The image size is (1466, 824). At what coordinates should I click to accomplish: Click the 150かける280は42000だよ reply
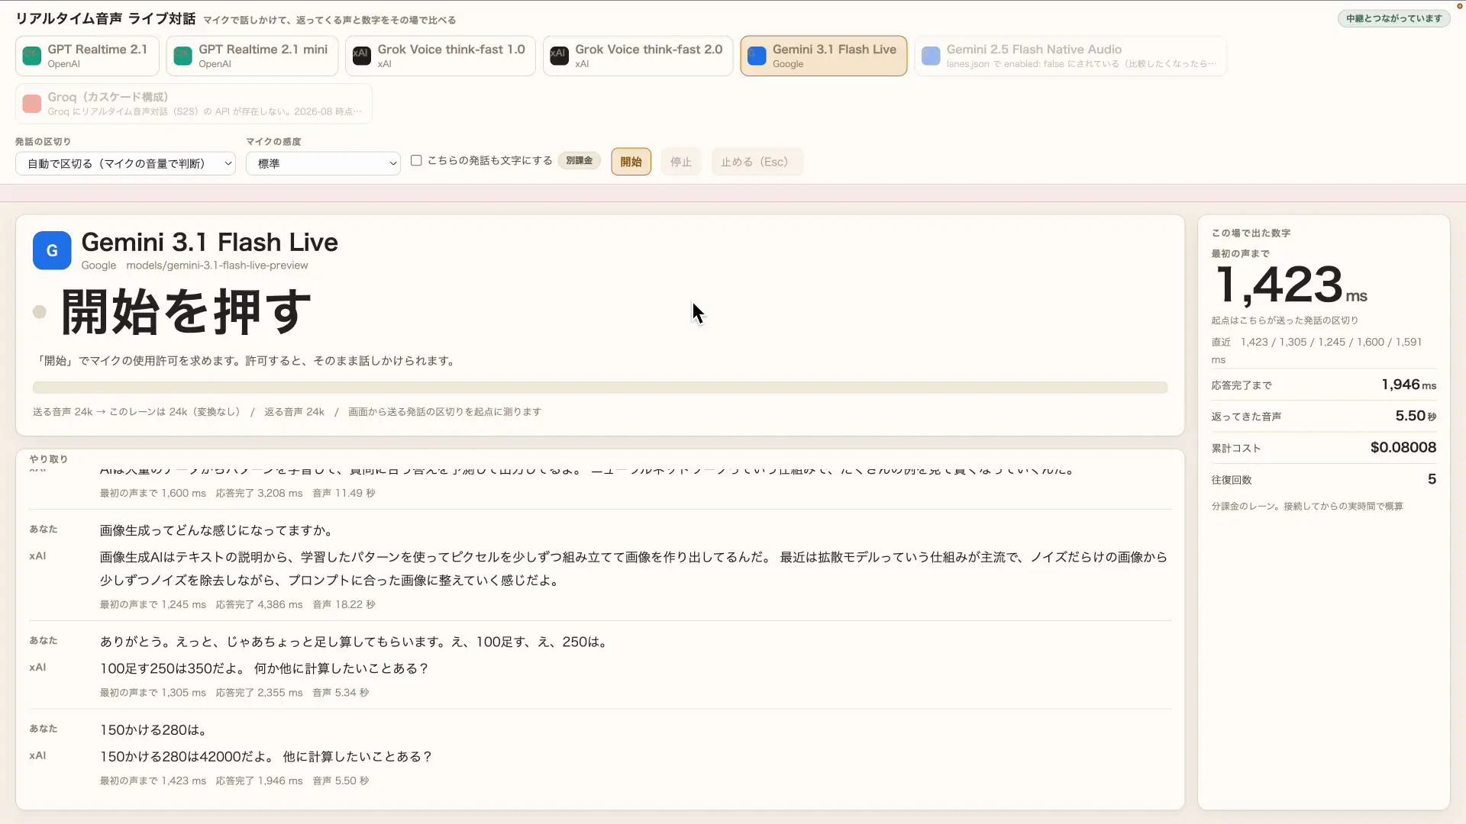tap(266, 757)
